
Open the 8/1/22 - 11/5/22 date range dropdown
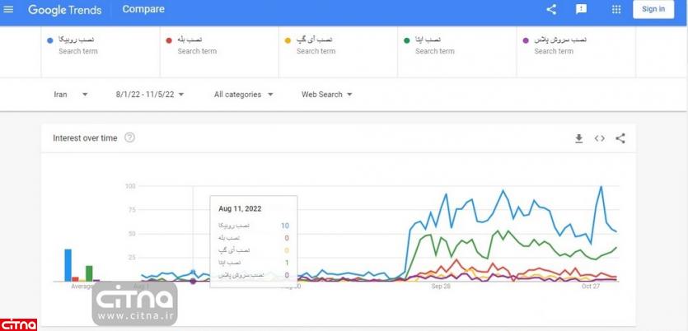point(150,95)
